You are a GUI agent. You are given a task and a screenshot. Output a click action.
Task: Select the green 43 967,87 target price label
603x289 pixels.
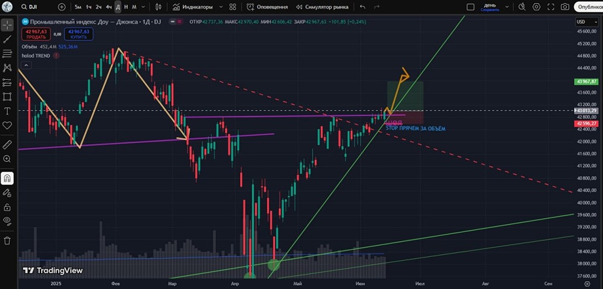tap(586, 81)
